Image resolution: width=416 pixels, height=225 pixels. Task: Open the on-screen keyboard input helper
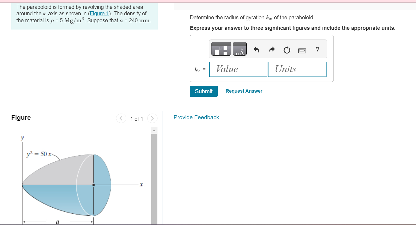click(x=302, y=50)
